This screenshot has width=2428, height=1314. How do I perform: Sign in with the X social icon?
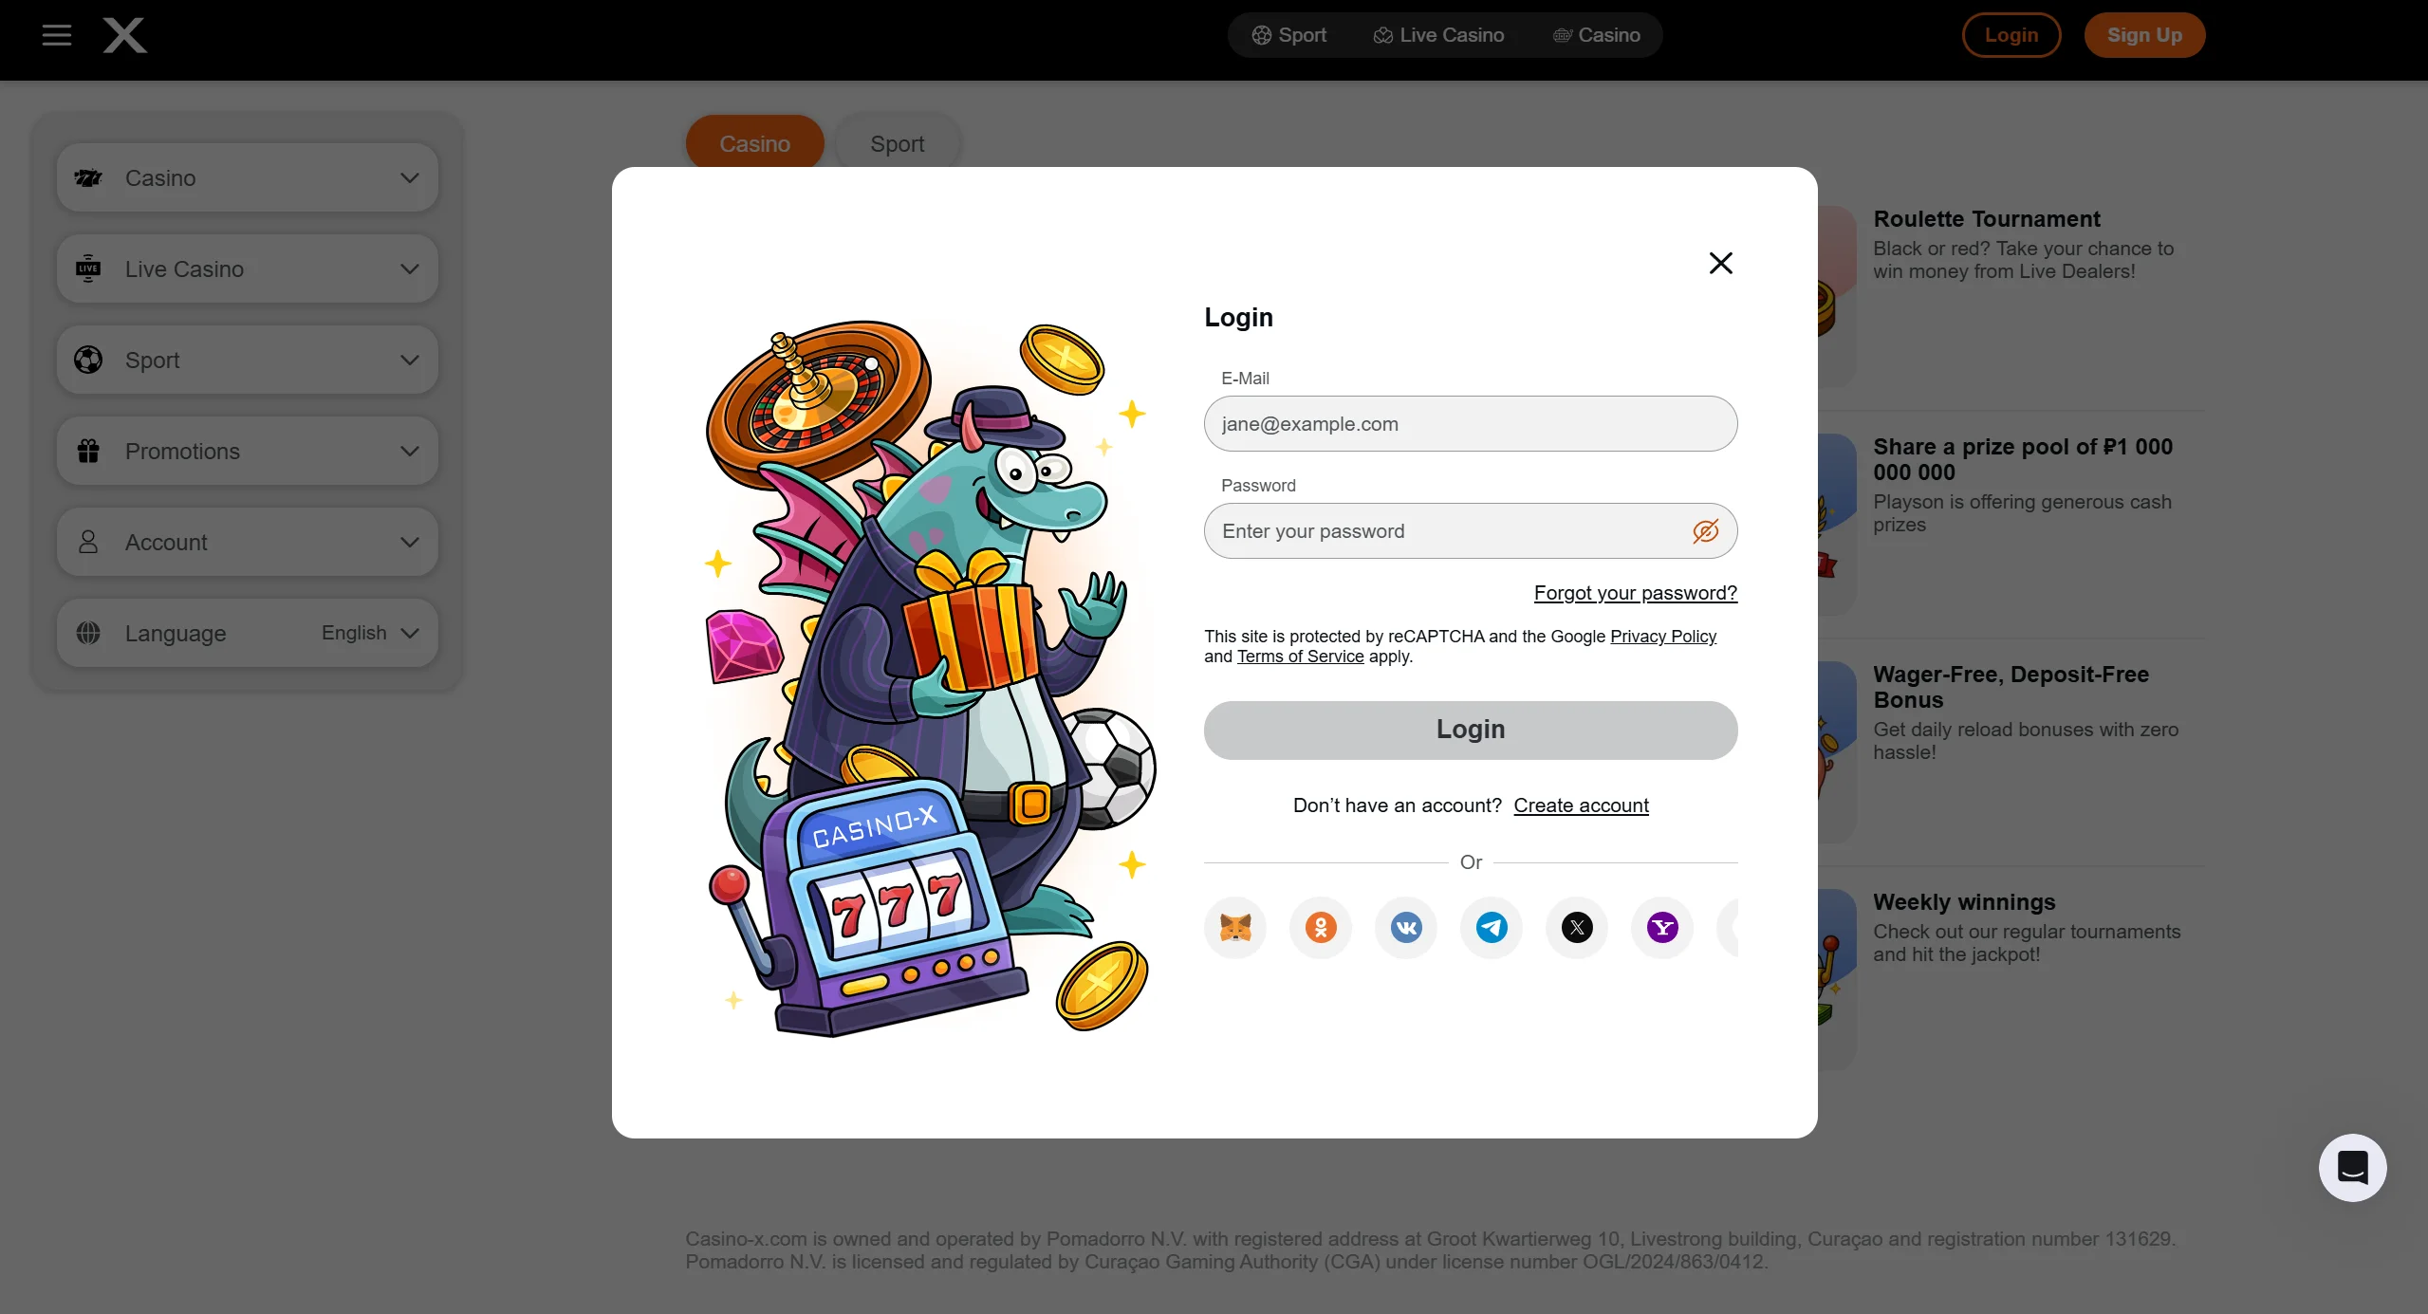click(x=1577, y=927)
